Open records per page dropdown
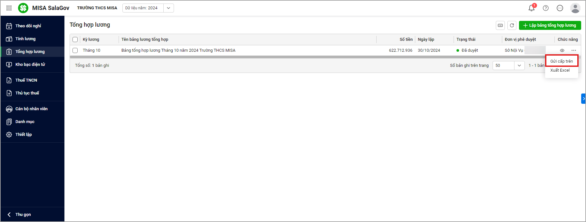This screenshot has height=222, width=586. 519,66
